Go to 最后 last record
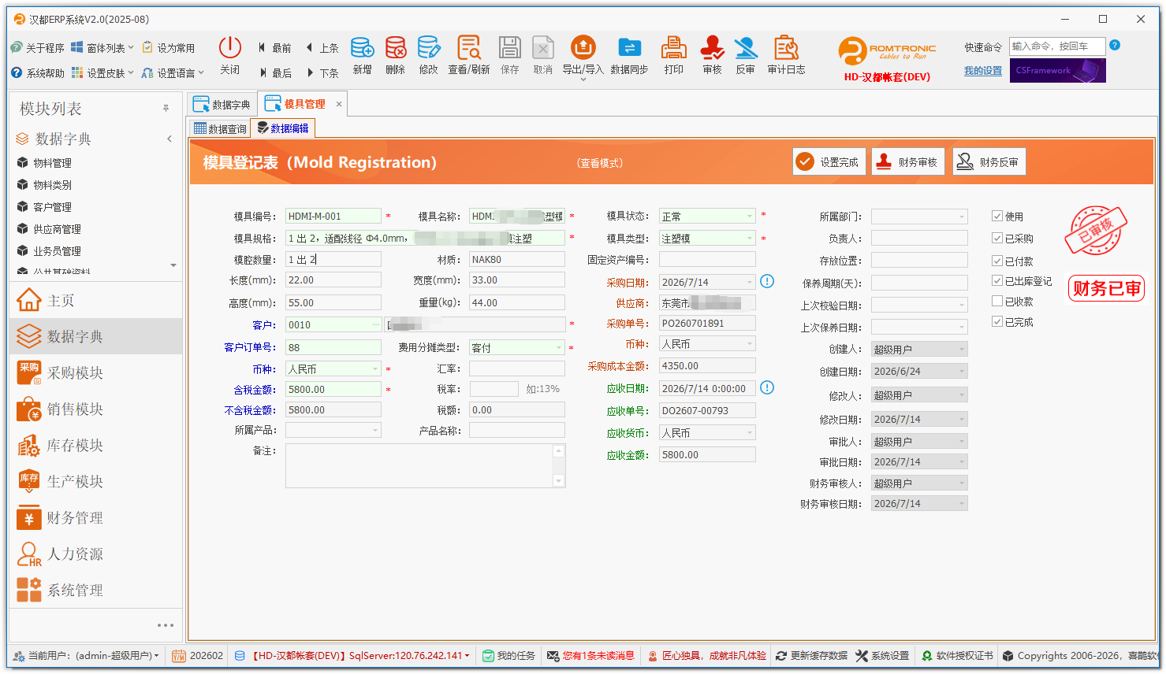Viewport: 1166px width, 674px height. [x=274, y=72]
